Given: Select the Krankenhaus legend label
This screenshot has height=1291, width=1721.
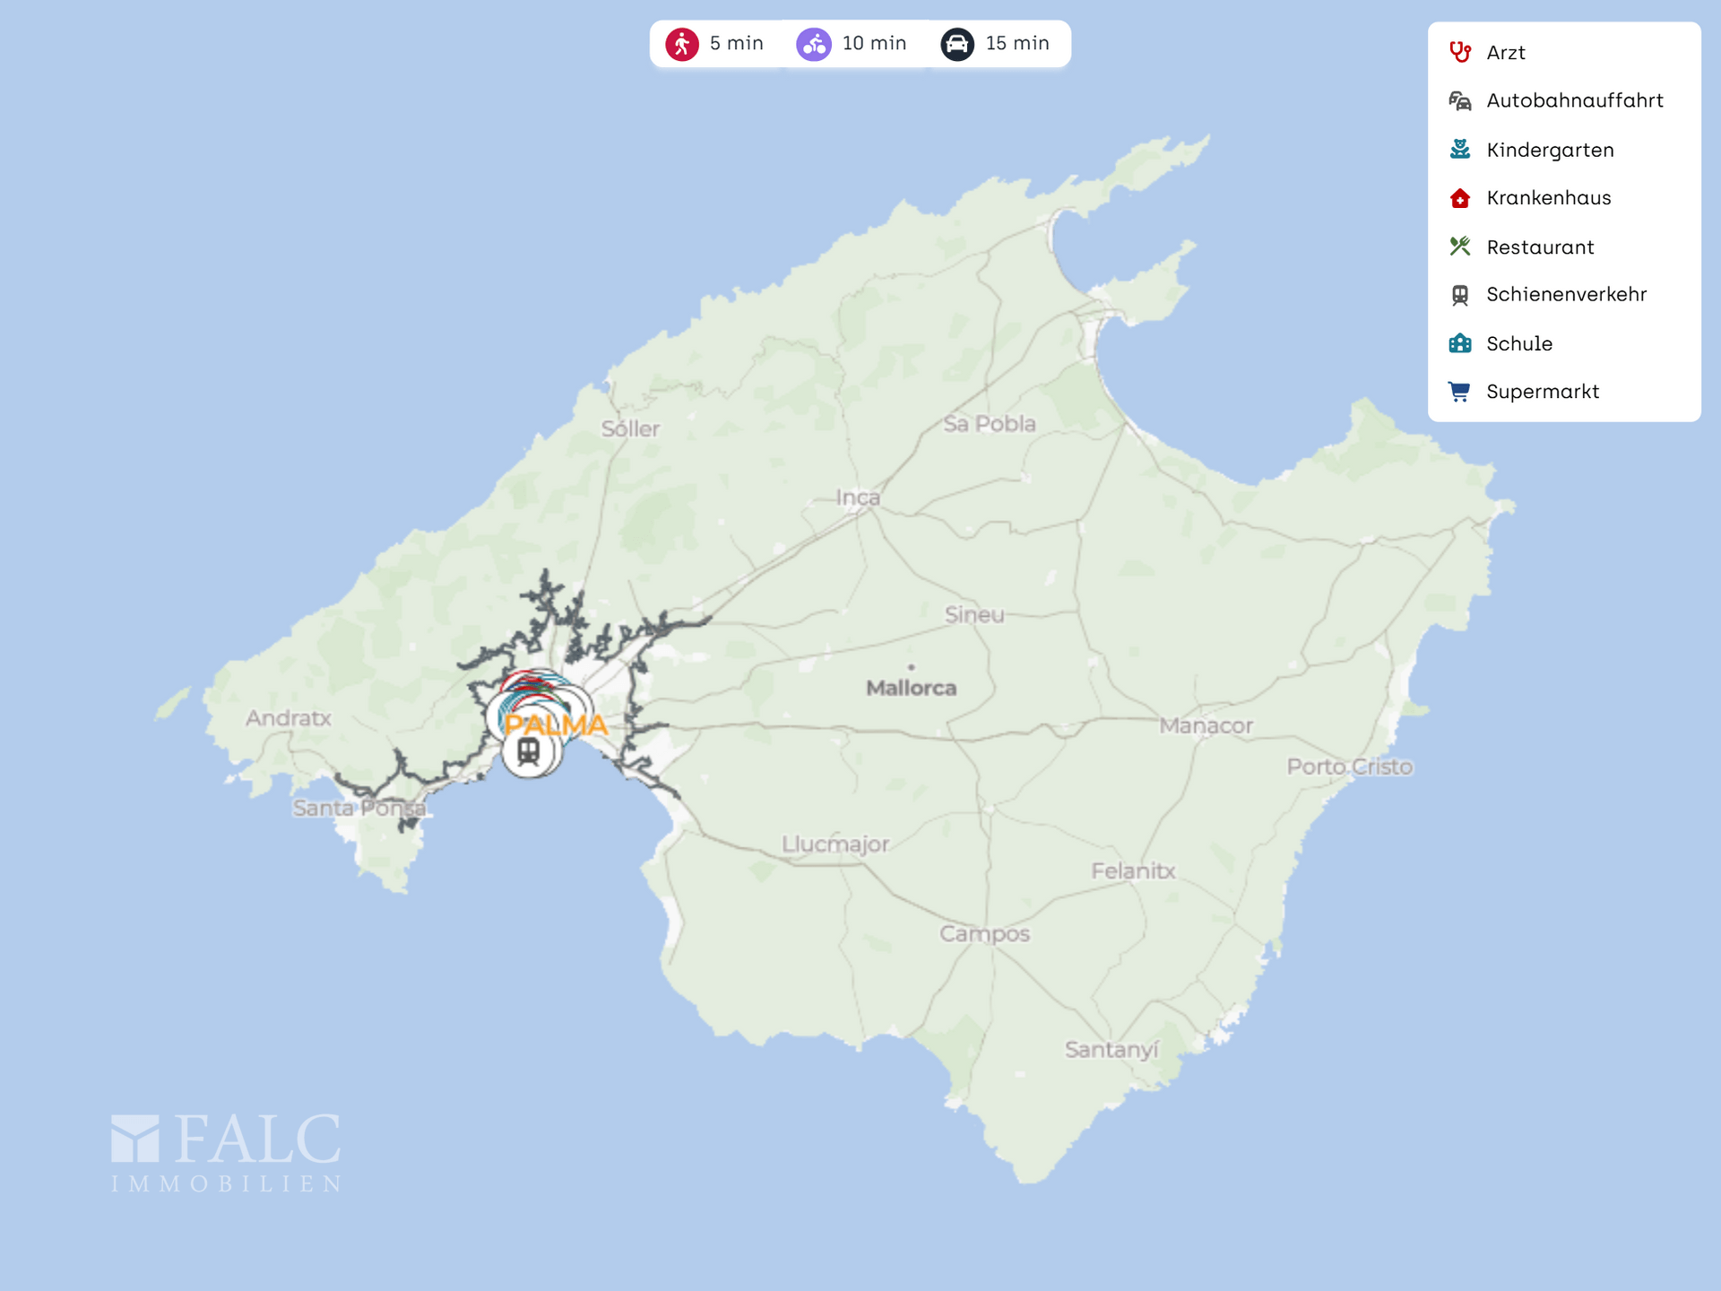Looking at the screenshot, I should point(1548,198).
